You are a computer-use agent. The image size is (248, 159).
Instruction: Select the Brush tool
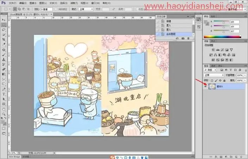[x=4, y=55]
